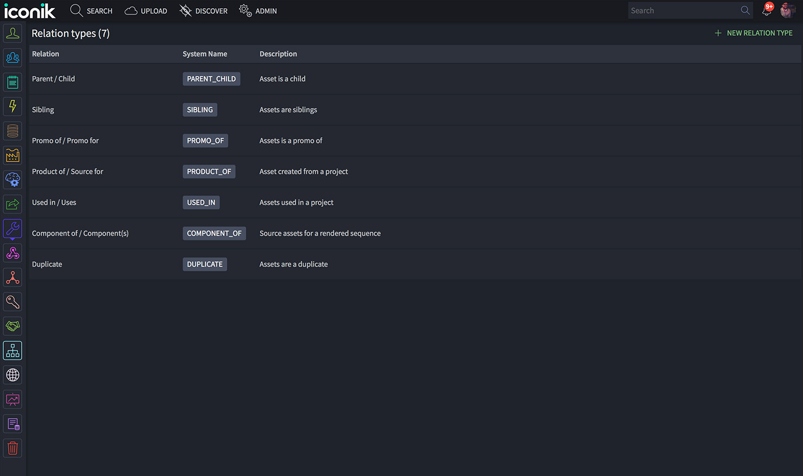The height and width of the screenshot is (476, 803).
Task: View Jobs using the lightning bolt icon
Action: 12,106
